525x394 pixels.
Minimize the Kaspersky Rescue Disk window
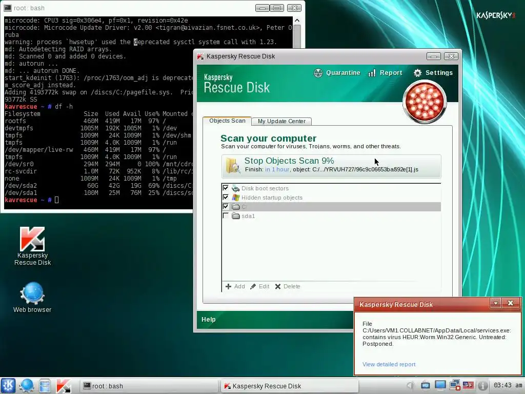point(433,56)
